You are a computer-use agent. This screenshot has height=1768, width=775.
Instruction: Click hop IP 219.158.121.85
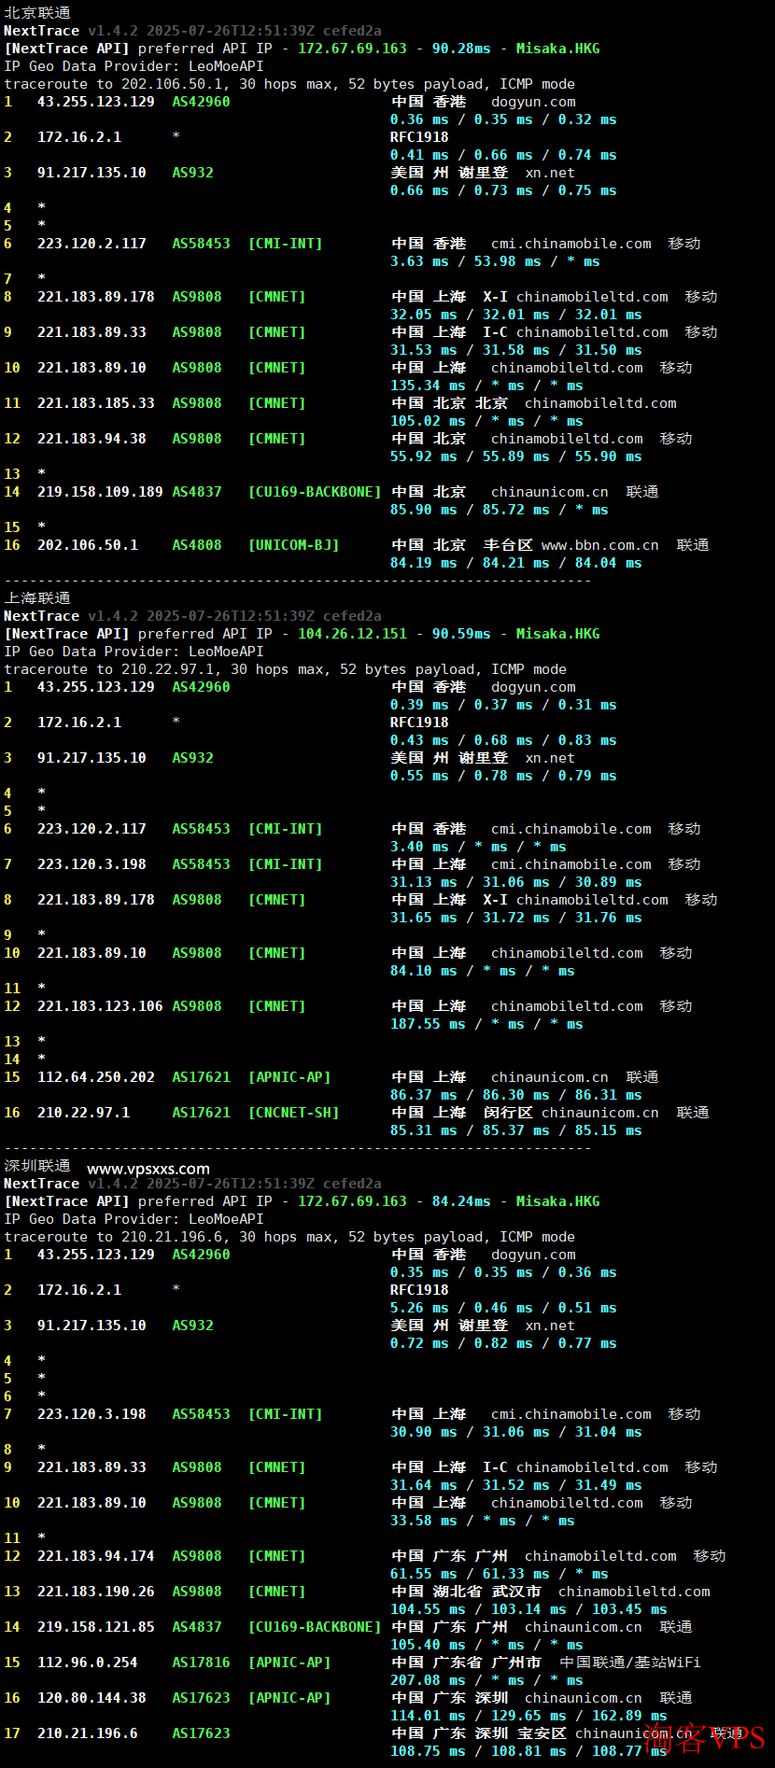[96, 1627]
